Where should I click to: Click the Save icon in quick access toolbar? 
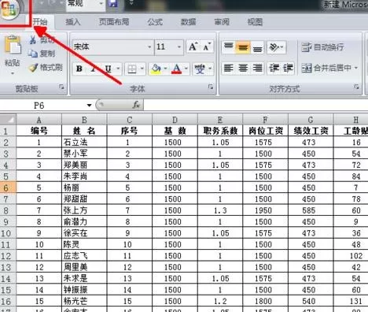click(x=113, y=4)
